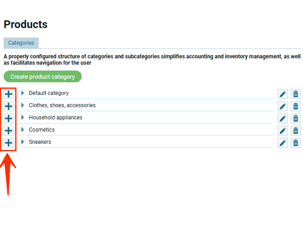Expand the Cosmetics category arrow
This screenshot has width=303, height=227.
(x=23, y=130)
